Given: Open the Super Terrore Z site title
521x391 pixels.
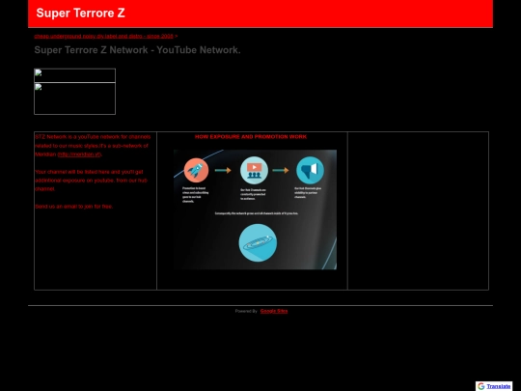Looking at the screenshot, I should pos(80,13).
